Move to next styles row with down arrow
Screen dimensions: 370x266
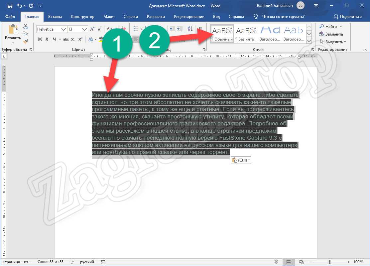pyautogui.click(x=309, y=34)
